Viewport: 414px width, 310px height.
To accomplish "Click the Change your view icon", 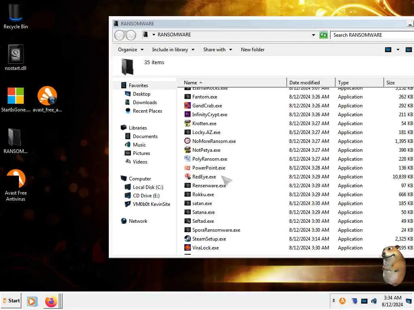I will tap(388, 50).
